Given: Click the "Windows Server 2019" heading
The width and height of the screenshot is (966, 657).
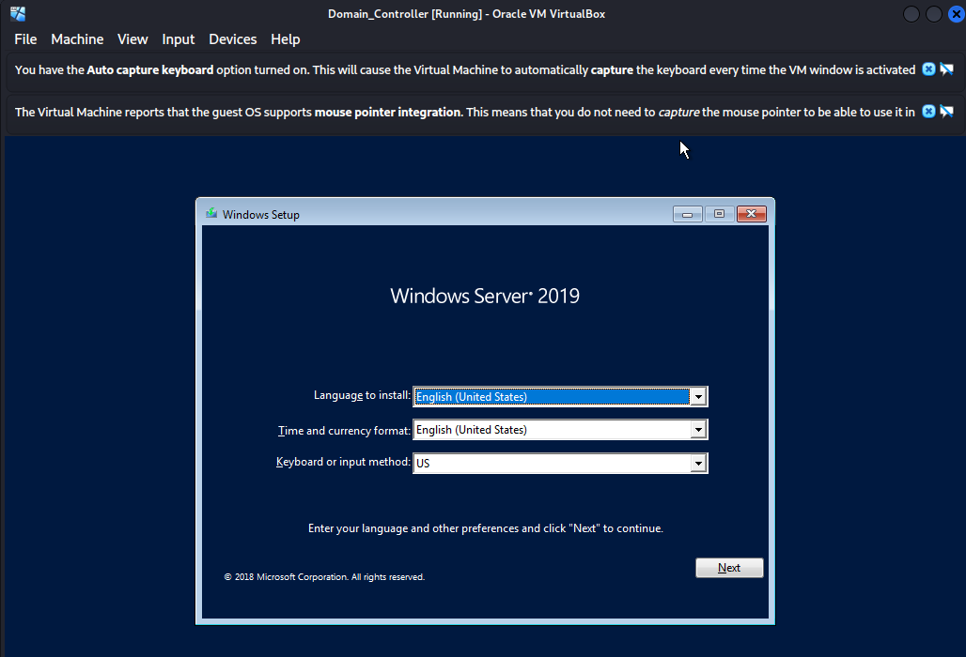Looking at the screenshot, I should pos(485,296).
